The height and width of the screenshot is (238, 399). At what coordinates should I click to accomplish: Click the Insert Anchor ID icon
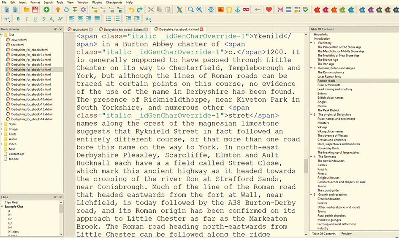click(x=238, y=10)
